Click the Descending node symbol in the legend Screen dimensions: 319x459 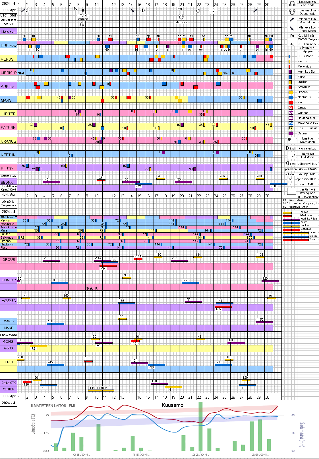pos(292,12)
